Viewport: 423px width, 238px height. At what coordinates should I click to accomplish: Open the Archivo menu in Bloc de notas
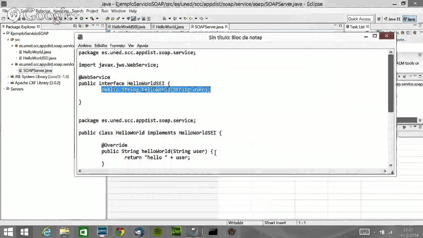coord(85,46)
